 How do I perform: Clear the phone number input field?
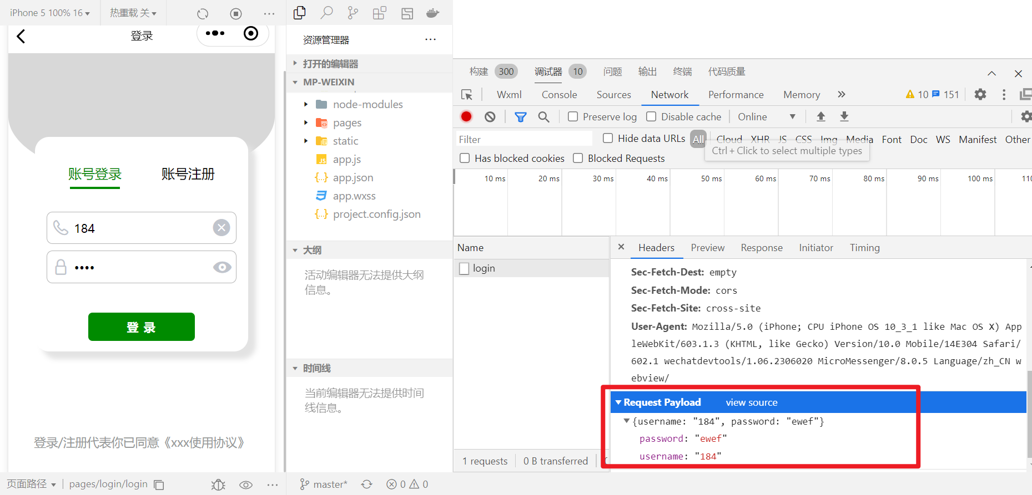tap(221, 228)
